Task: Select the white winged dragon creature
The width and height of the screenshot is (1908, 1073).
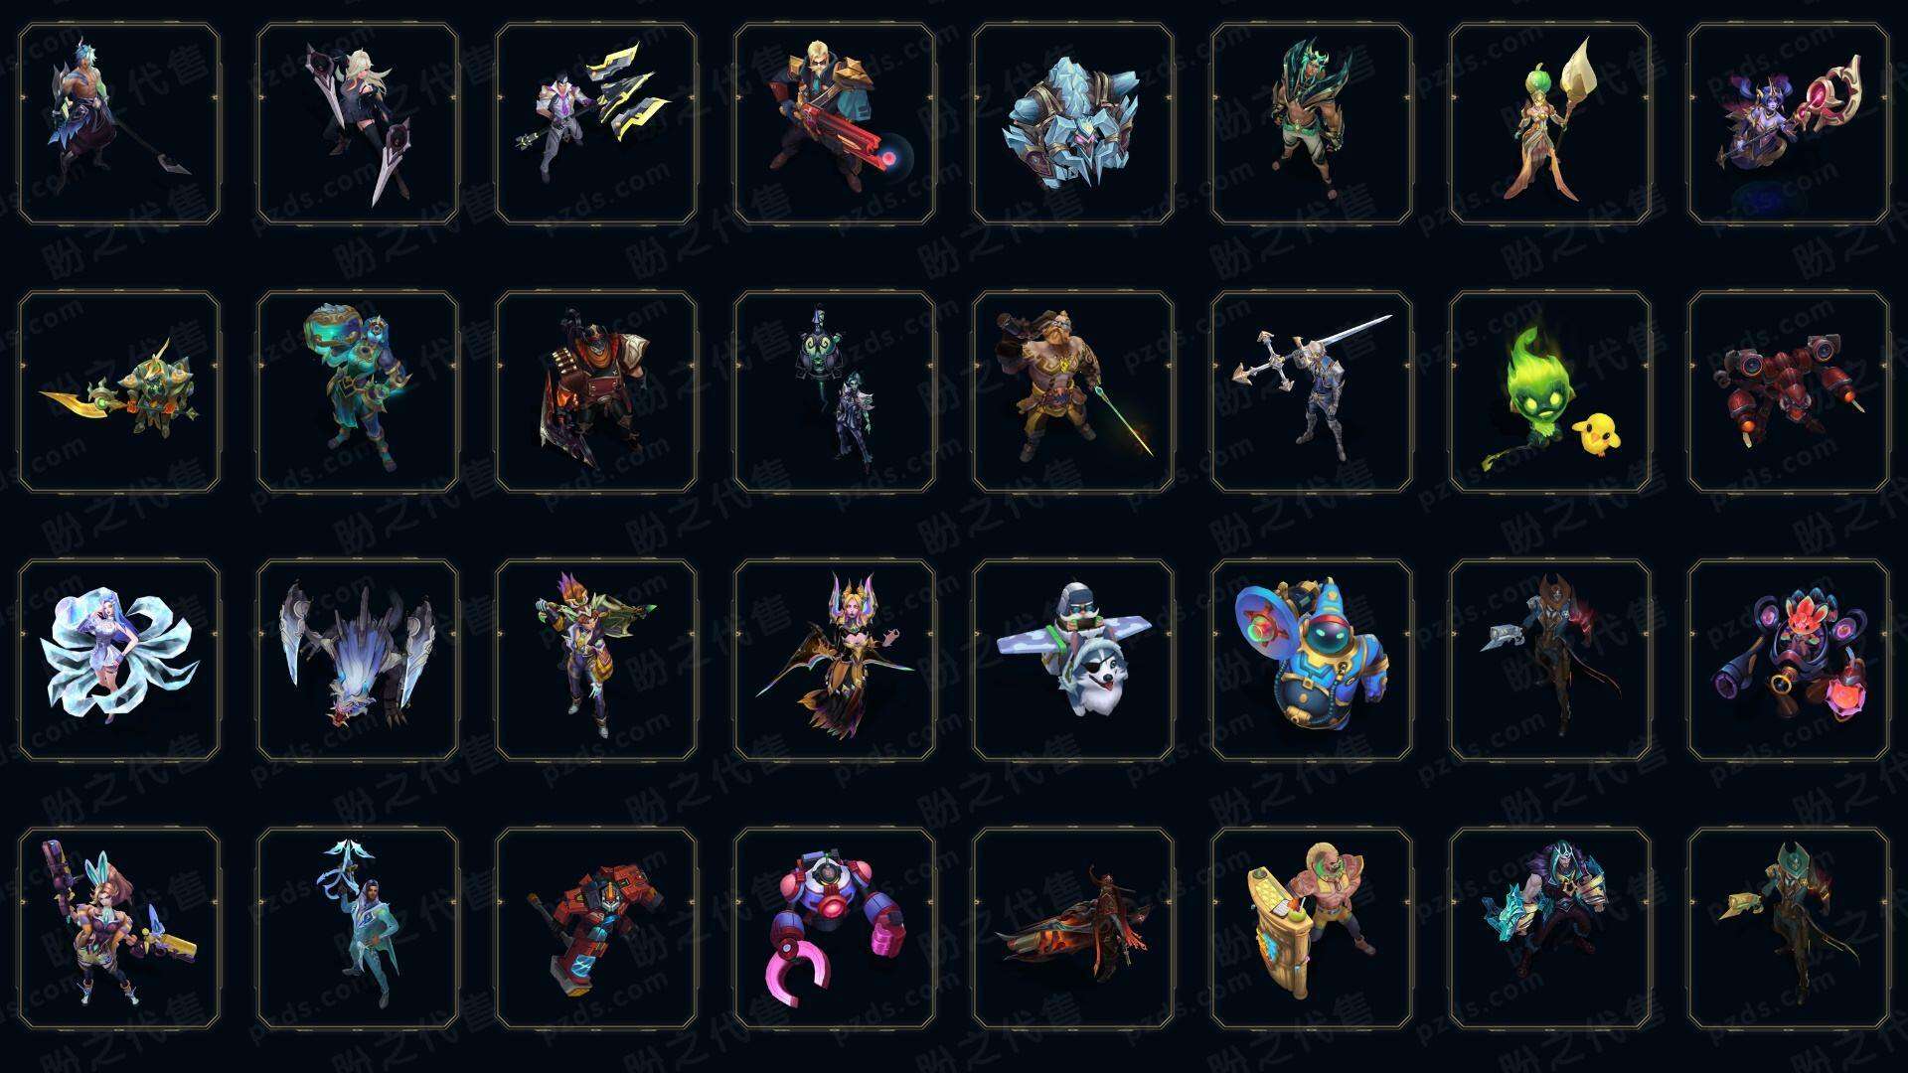Action: click(358, 660)
